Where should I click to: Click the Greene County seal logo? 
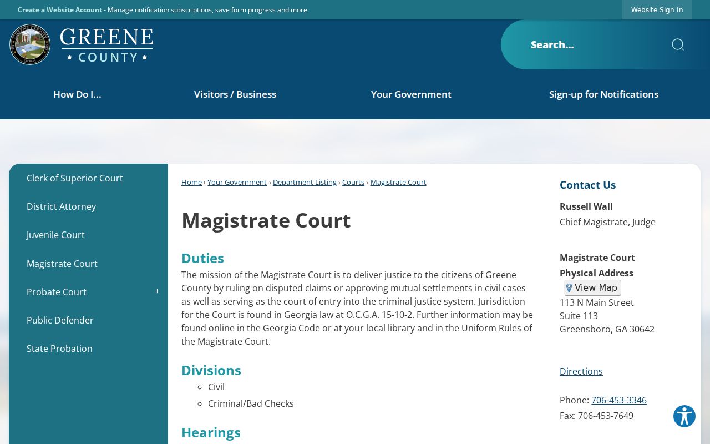[x=30, y=44]
